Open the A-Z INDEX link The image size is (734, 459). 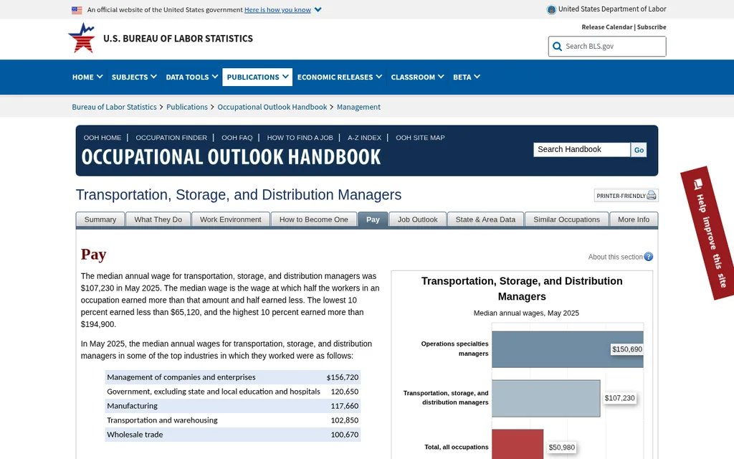pyautogui.click(x=364, y=138)
